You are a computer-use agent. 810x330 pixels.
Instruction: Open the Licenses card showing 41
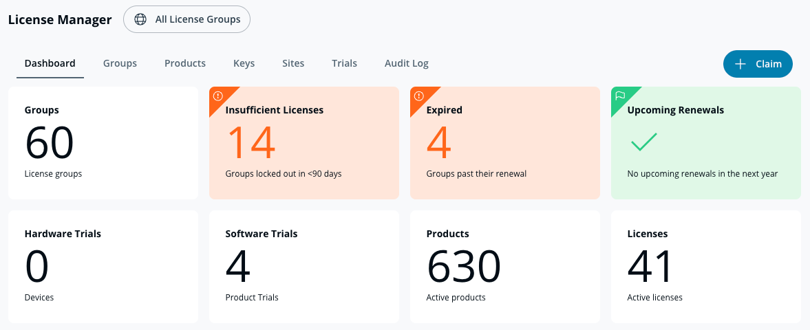706,267
